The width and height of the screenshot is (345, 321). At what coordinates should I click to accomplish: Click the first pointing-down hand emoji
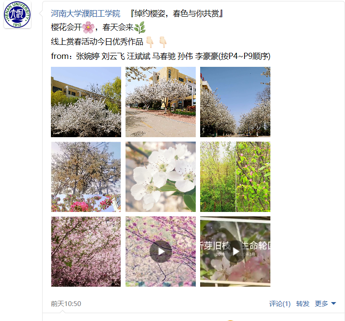coord(150,42)
